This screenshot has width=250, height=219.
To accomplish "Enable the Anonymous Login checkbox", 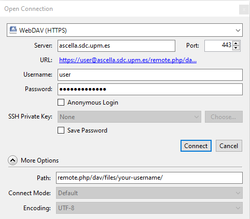I will 61,103.
